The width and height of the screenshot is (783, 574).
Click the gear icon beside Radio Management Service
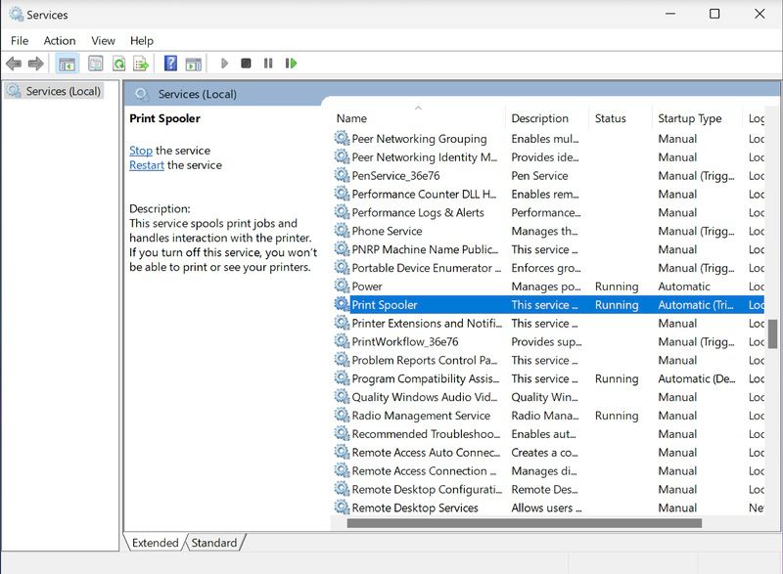coord(342,415)
